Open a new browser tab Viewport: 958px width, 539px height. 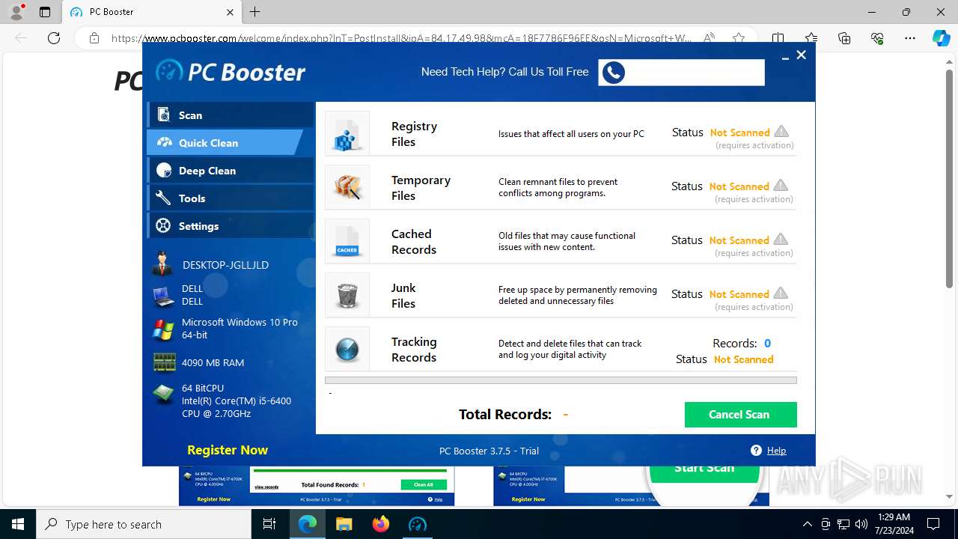(x=255, y=12)
